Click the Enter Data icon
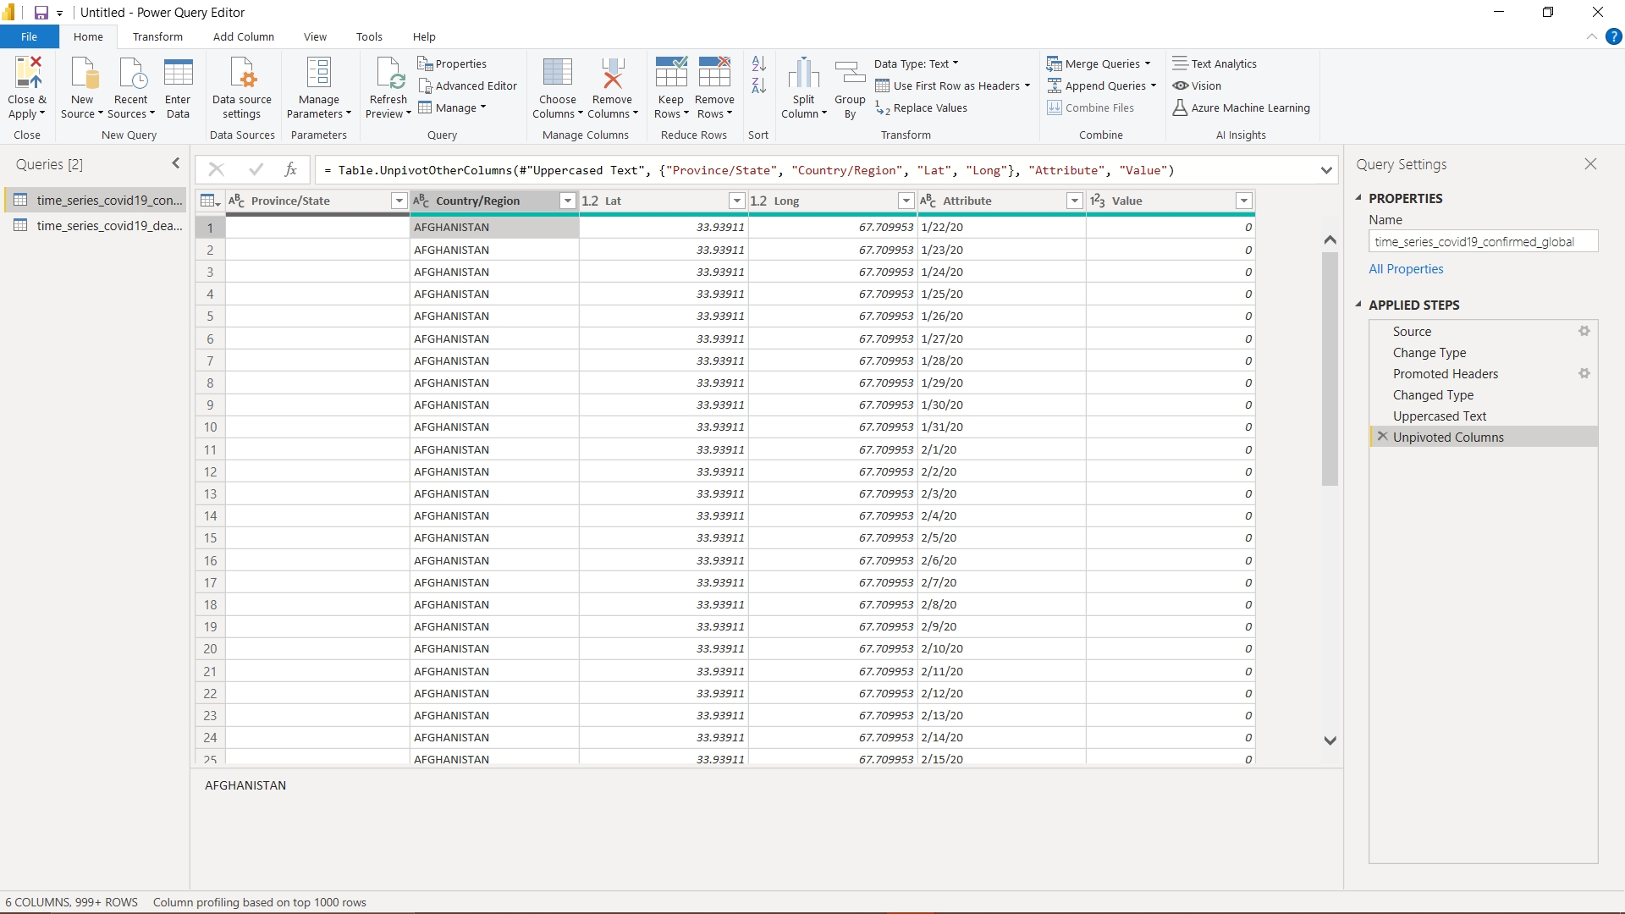The width and height of the screenshot is (1625, 914). (x=178, y=74)
